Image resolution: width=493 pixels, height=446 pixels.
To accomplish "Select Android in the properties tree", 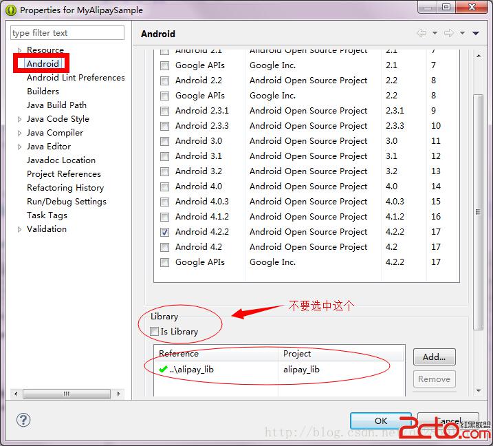I will click(43, 63).
